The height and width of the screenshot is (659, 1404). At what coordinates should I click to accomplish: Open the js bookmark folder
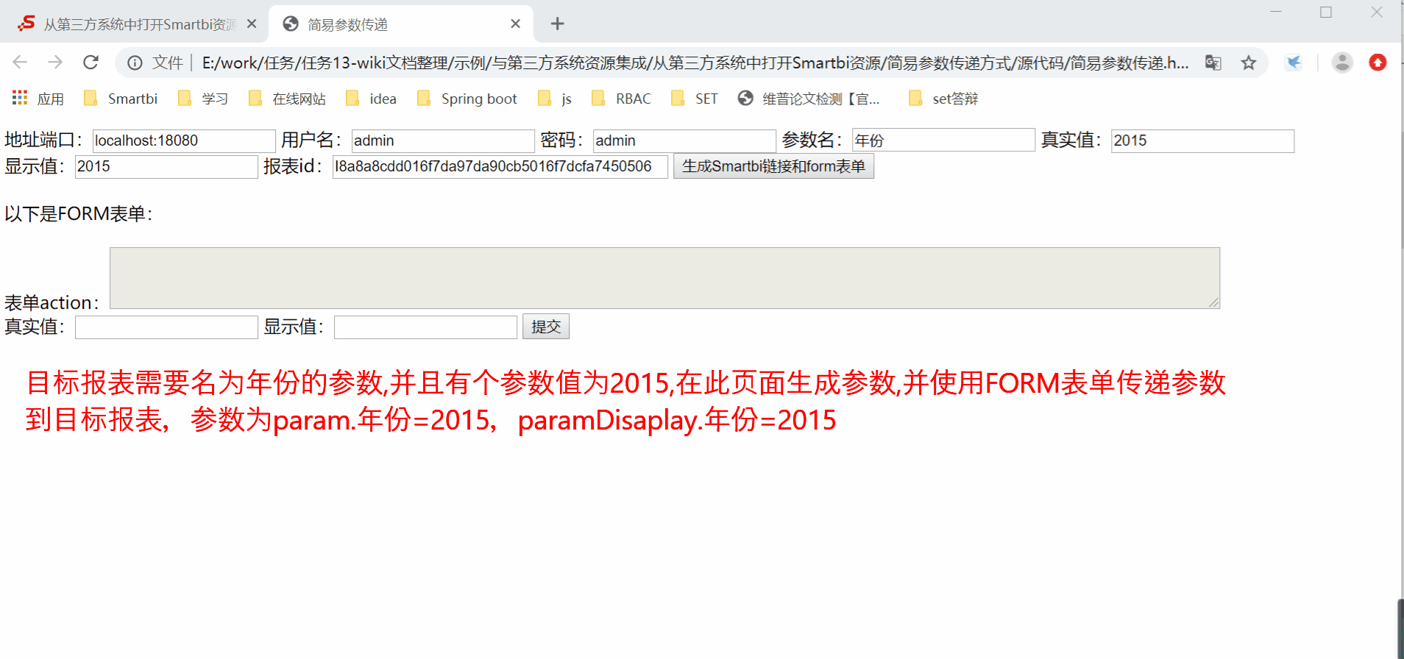(x=556, y=99)
